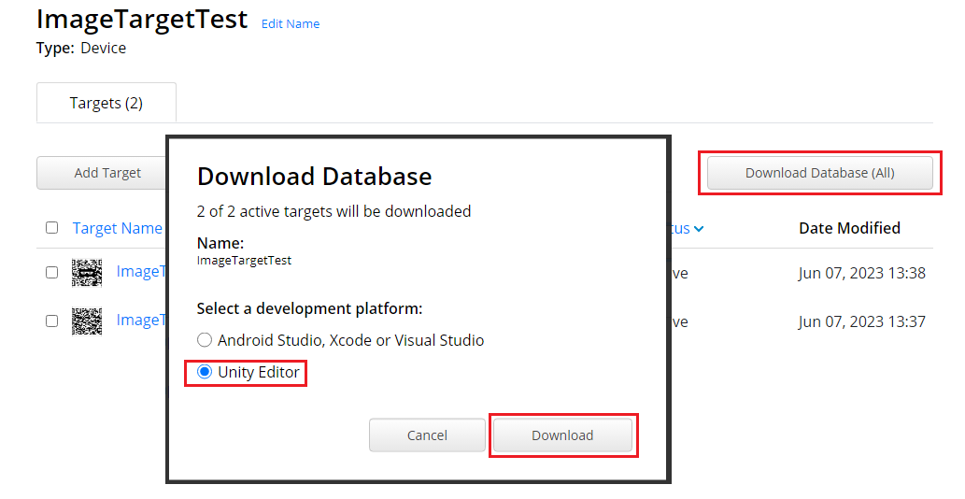This screenshot has height=499, width=965.
Task: Select Android Studio, Xcode or Visual Studio option
Action: tap(205, 339)
